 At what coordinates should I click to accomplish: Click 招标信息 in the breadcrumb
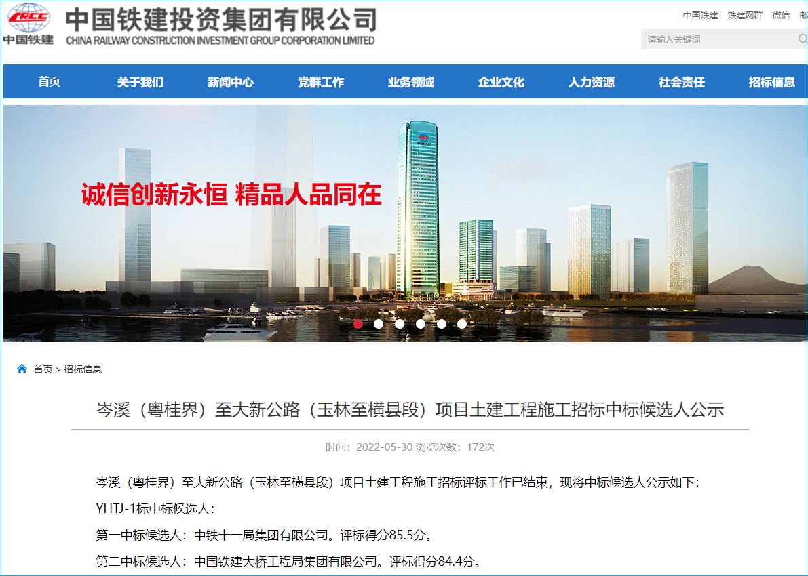coord(83,369)
